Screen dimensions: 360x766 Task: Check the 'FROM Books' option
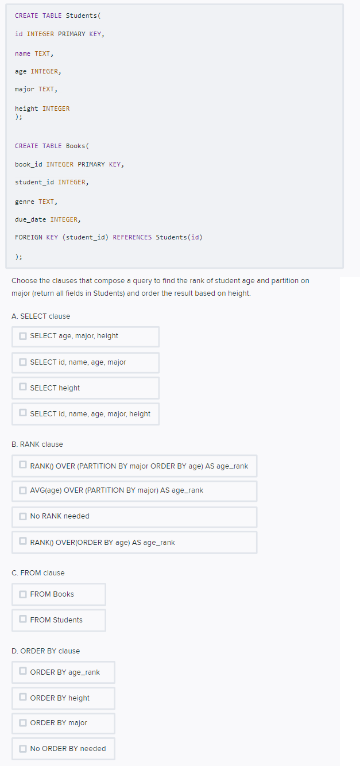23,594
